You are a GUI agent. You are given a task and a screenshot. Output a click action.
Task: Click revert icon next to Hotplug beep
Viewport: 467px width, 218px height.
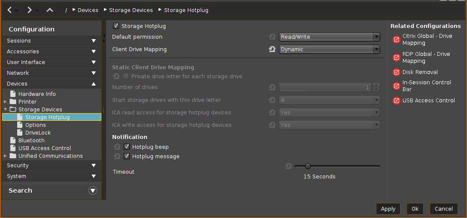tap(117, 147)
